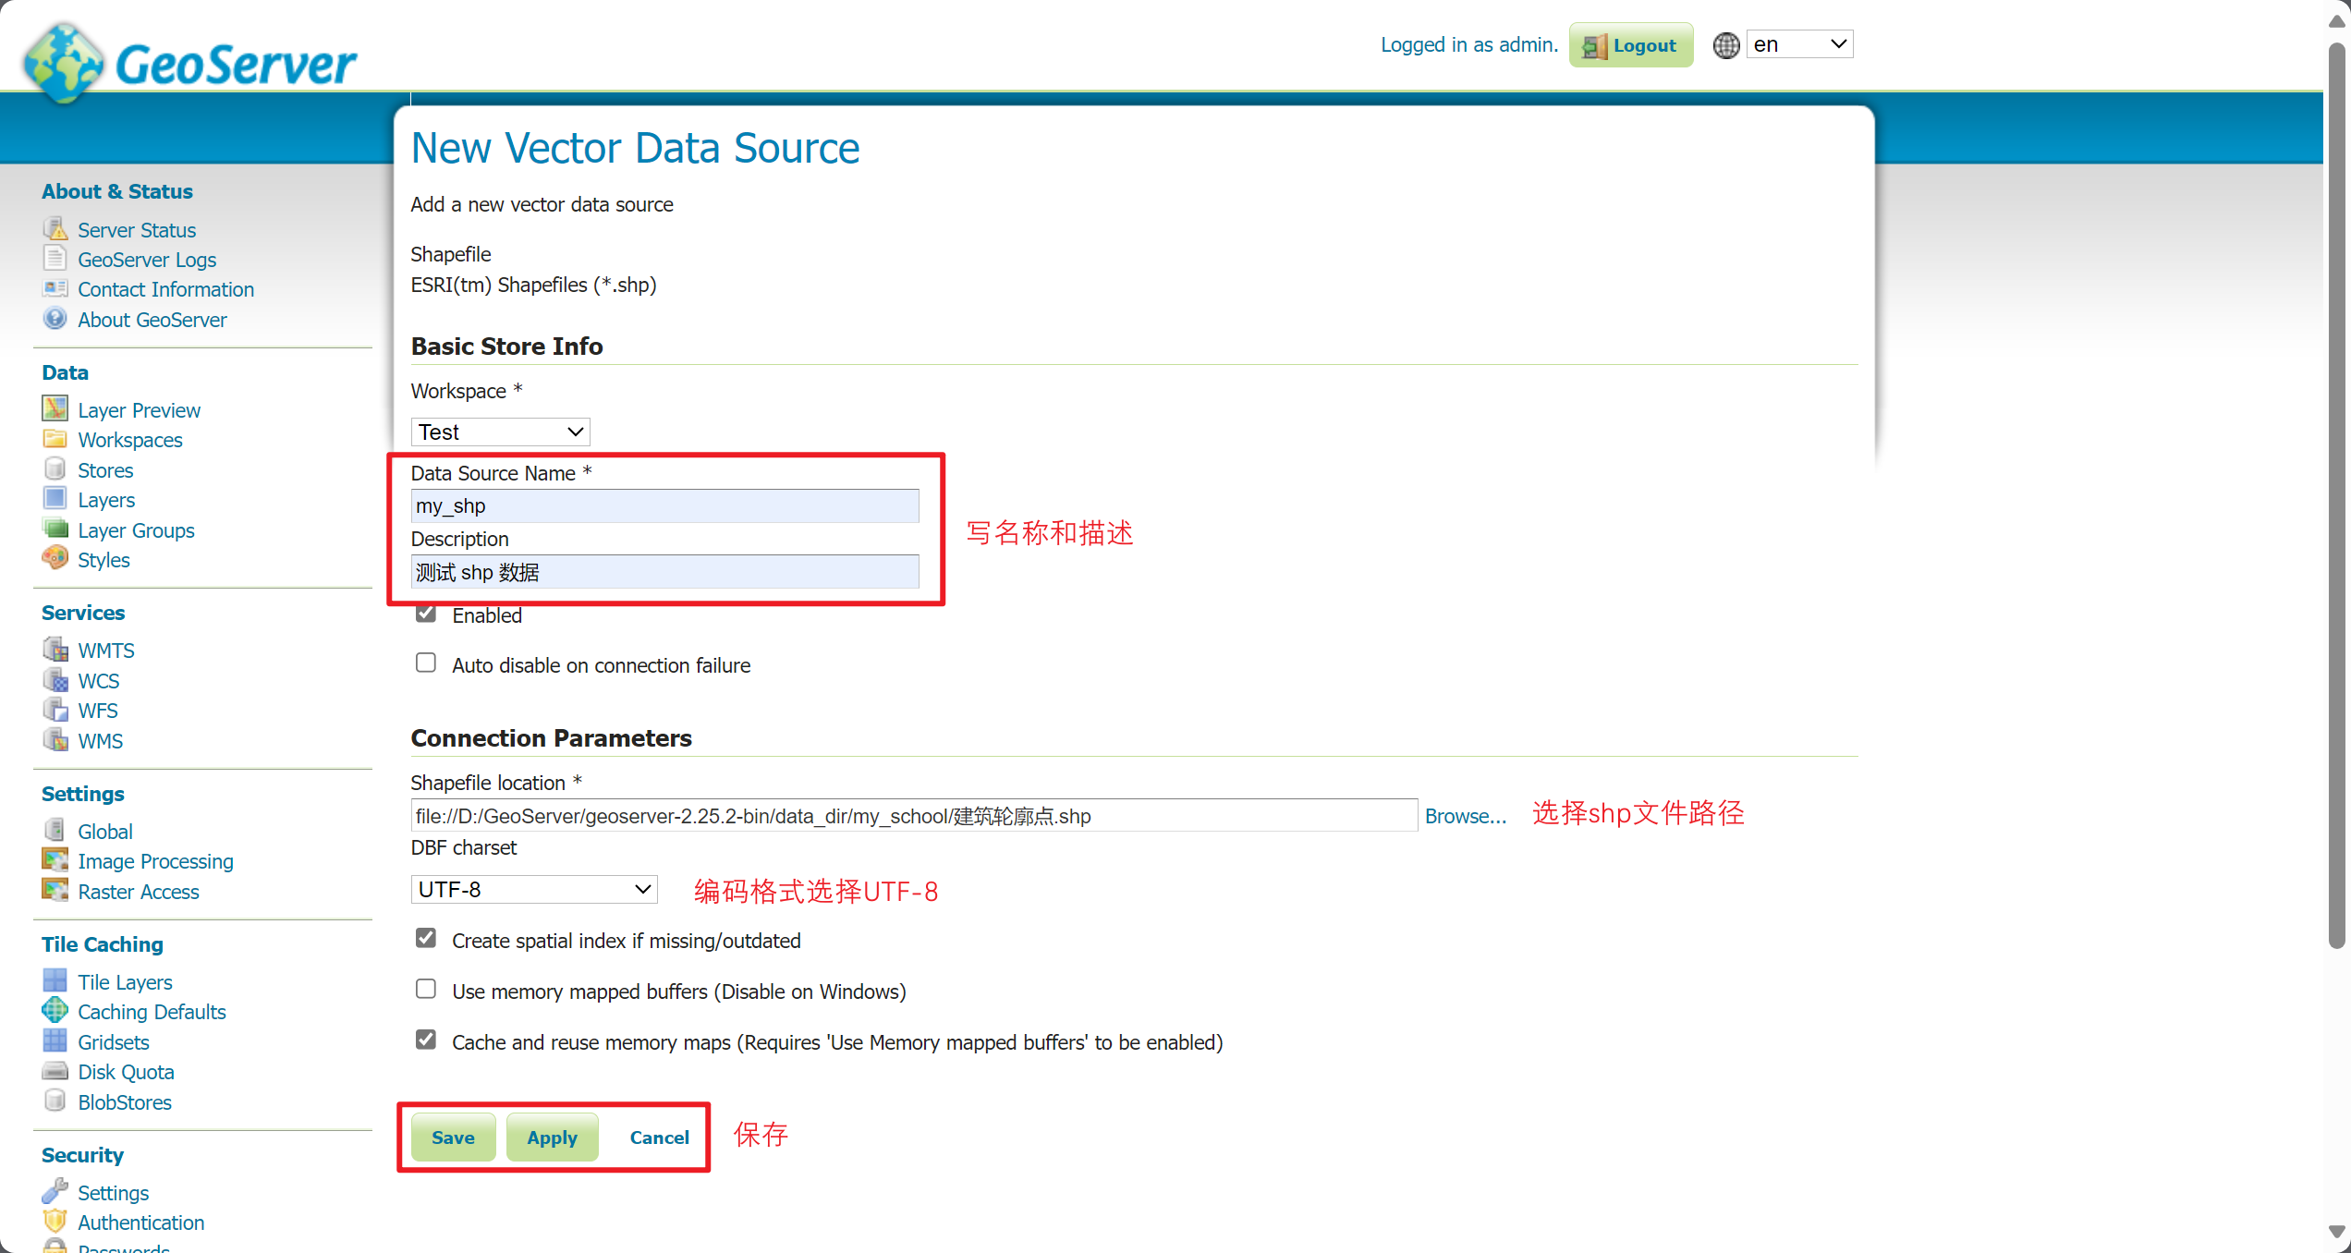2351x1253 pixels.
Task: Click the Gridsets icon
Action: click(55, 1040)
